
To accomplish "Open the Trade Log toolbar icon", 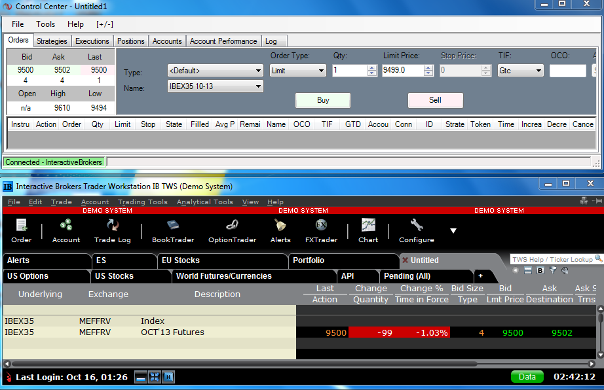I will pos(113,231).
